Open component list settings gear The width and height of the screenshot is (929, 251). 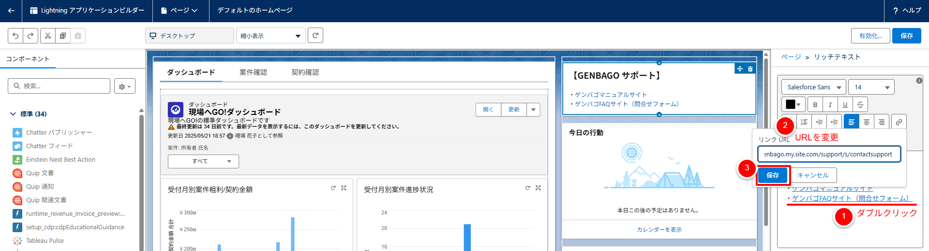coord(125,86)
